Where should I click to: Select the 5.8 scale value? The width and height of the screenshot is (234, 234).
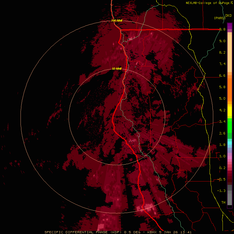click(x=222, y=87)
